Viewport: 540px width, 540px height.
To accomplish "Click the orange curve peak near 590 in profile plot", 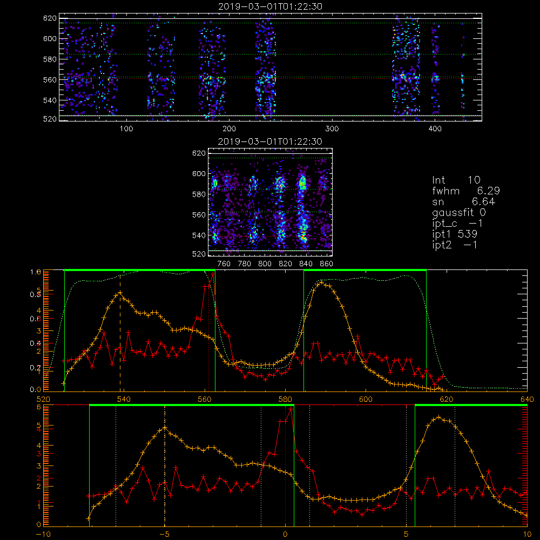I will (x=322, y=282).
